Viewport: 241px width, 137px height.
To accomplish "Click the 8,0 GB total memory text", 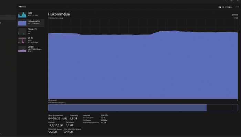I will [x=235, y=14].
